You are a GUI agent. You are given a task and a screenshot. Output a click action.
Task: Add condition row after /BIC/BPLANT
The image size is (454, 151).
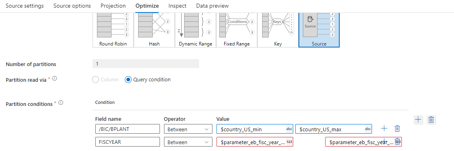tap(384, 128)
